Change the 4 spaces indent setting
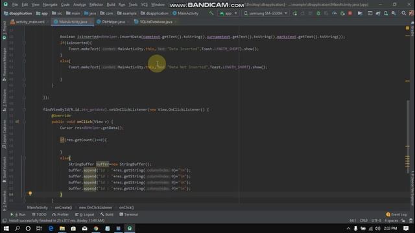 pyautogui.click(x=391, y=221)
